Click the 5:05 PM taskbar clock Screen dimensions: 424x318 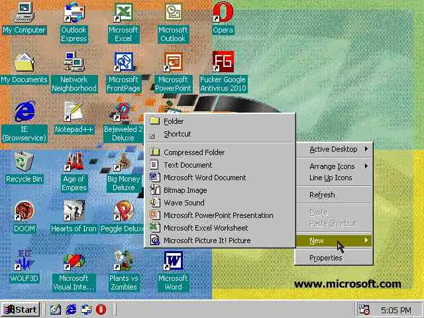[396, 310]
